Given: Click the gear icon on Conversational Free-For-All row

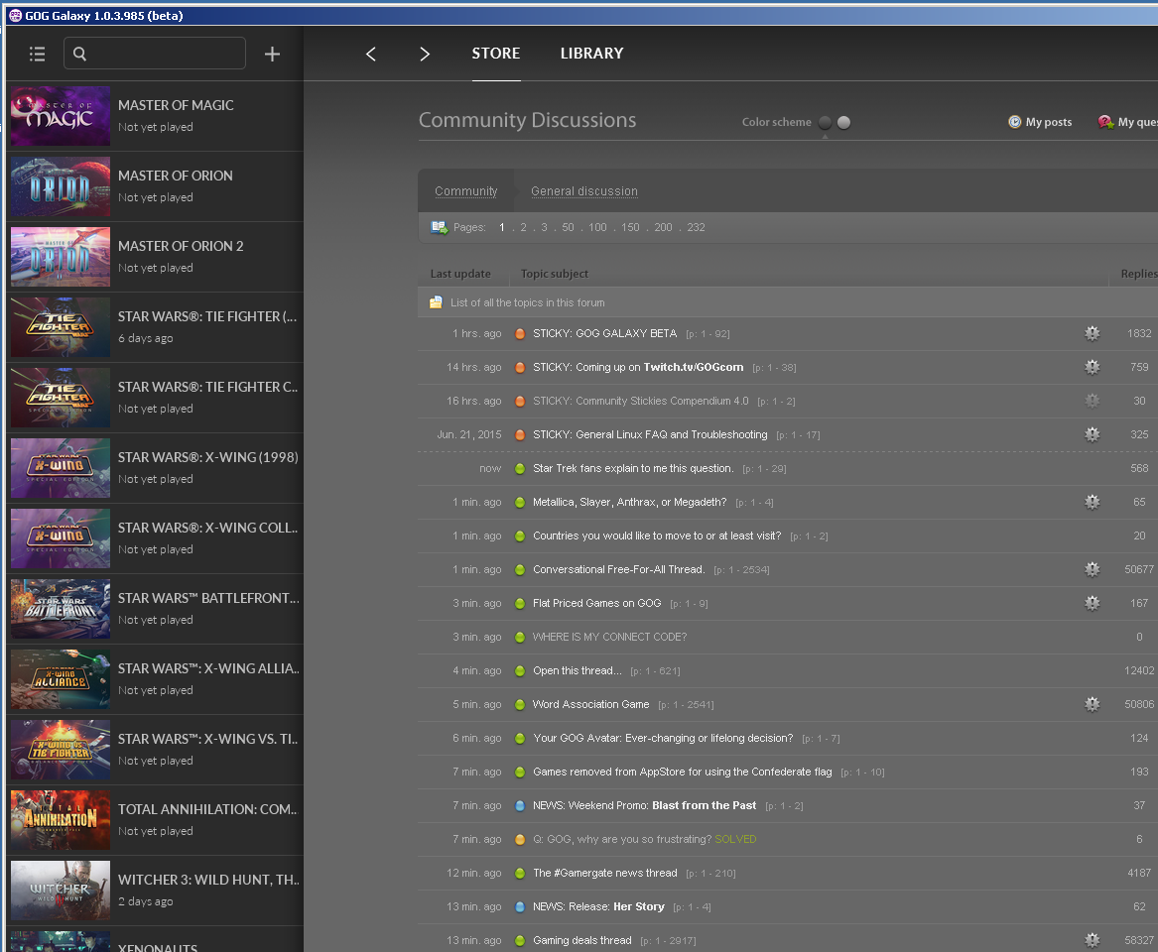Looking at the screenshot, I should tap(1093, 570).
